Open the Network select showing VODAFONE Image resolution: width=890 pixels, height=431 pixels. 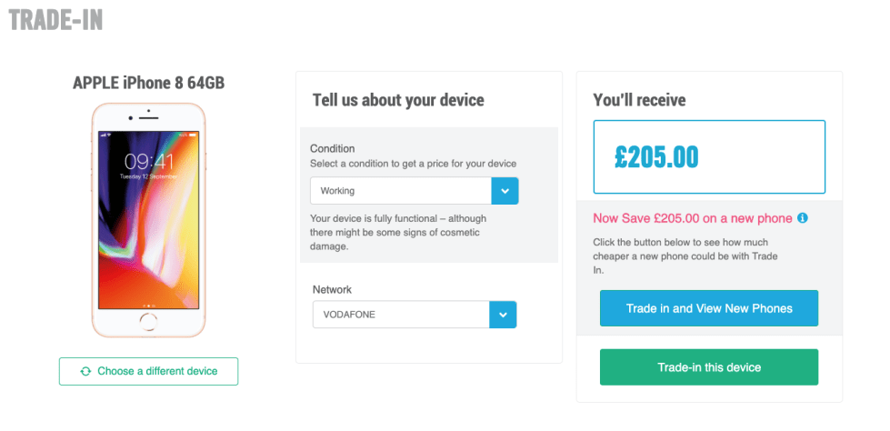(401, 315)
